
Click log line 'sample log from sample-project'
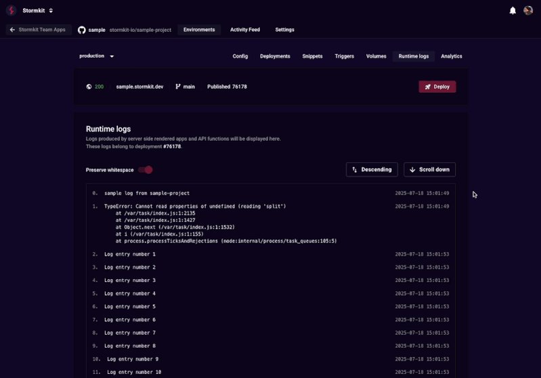pyautogui.click(x=147, y=193)
